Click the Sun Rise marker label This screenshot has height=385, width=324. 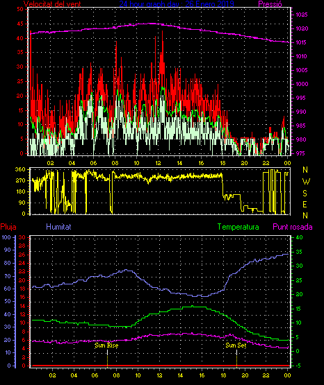tap(106, 345)
